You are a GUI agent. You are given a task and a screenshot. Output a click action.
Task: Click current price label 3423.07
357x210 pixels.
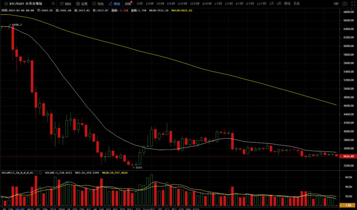click(x=348, y=156)
